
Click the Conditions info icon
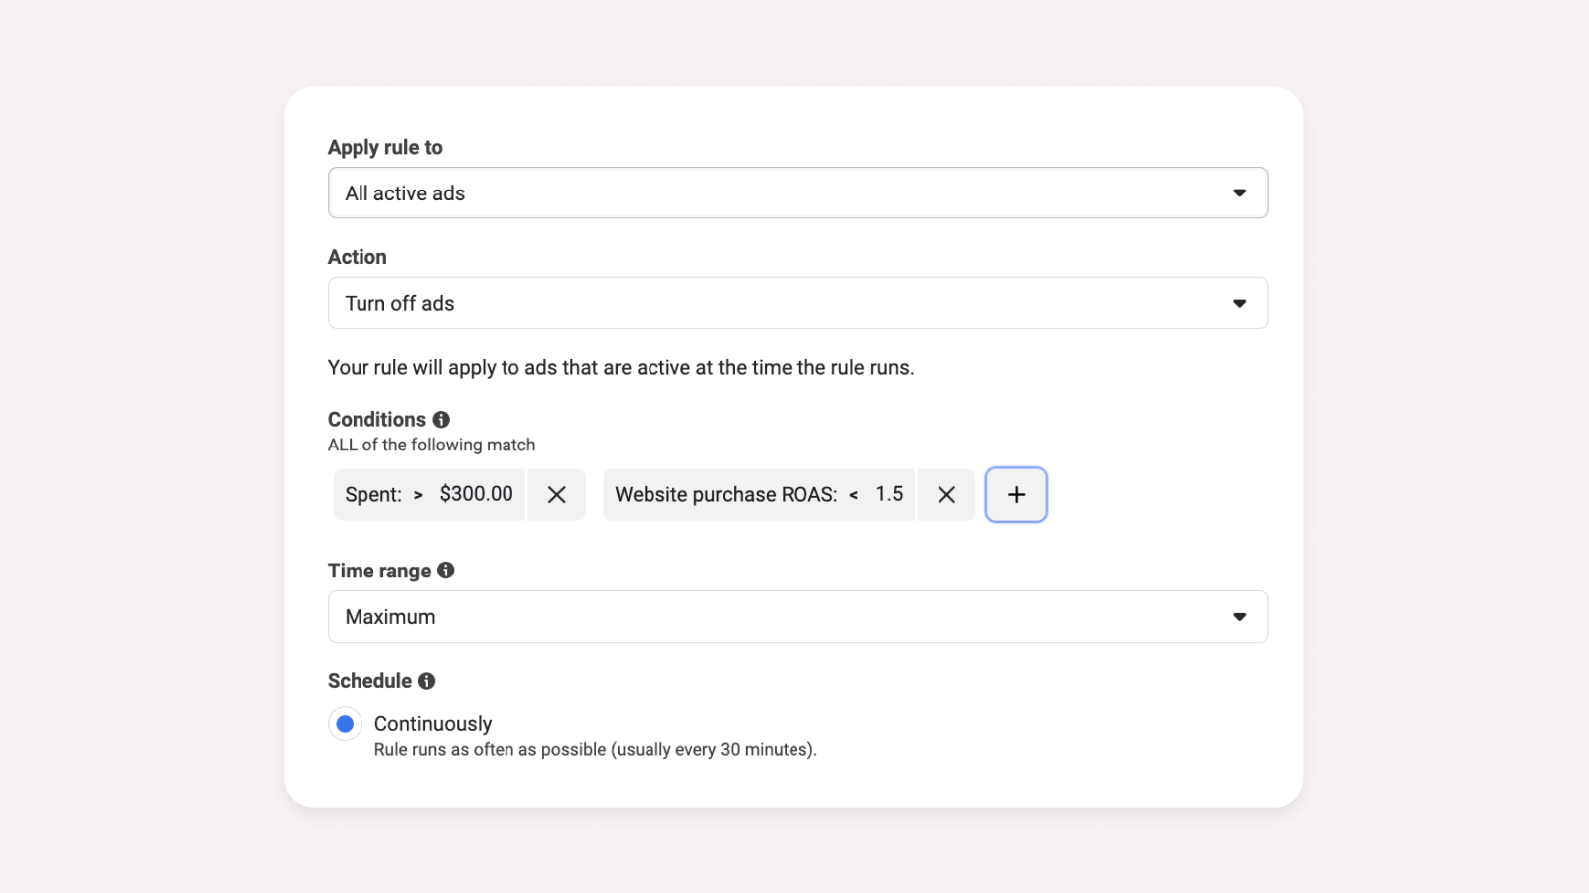point(441,420)
